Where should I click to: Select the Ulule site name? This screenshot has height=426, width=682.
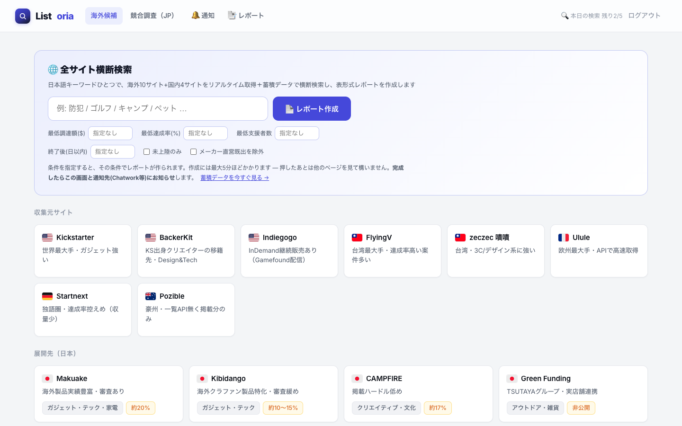click(581, 238)
